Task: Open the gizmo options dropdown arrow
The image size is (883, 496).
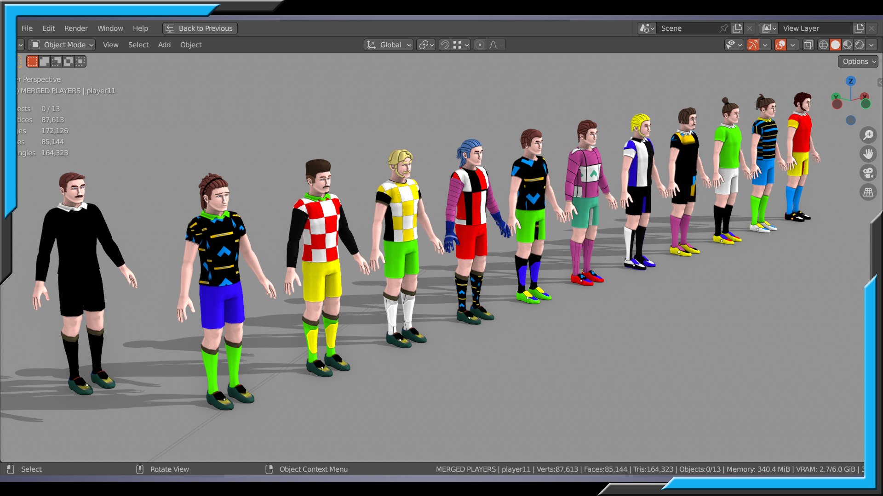Action: click(765, 45)
